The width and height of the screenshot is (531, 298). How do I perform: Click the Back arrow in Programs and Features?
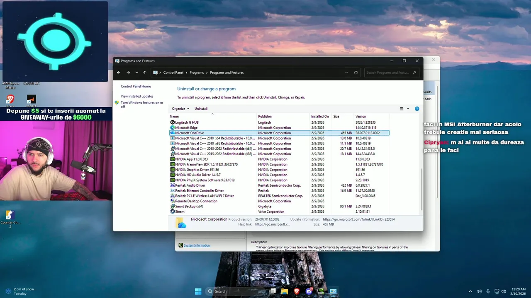(x=119, y=72)
